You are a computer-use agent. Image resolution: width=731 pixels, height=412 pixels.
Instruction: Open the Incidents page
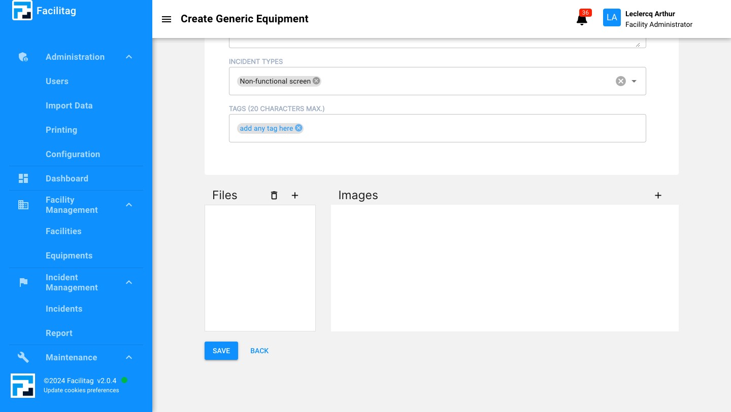point(64,309)
